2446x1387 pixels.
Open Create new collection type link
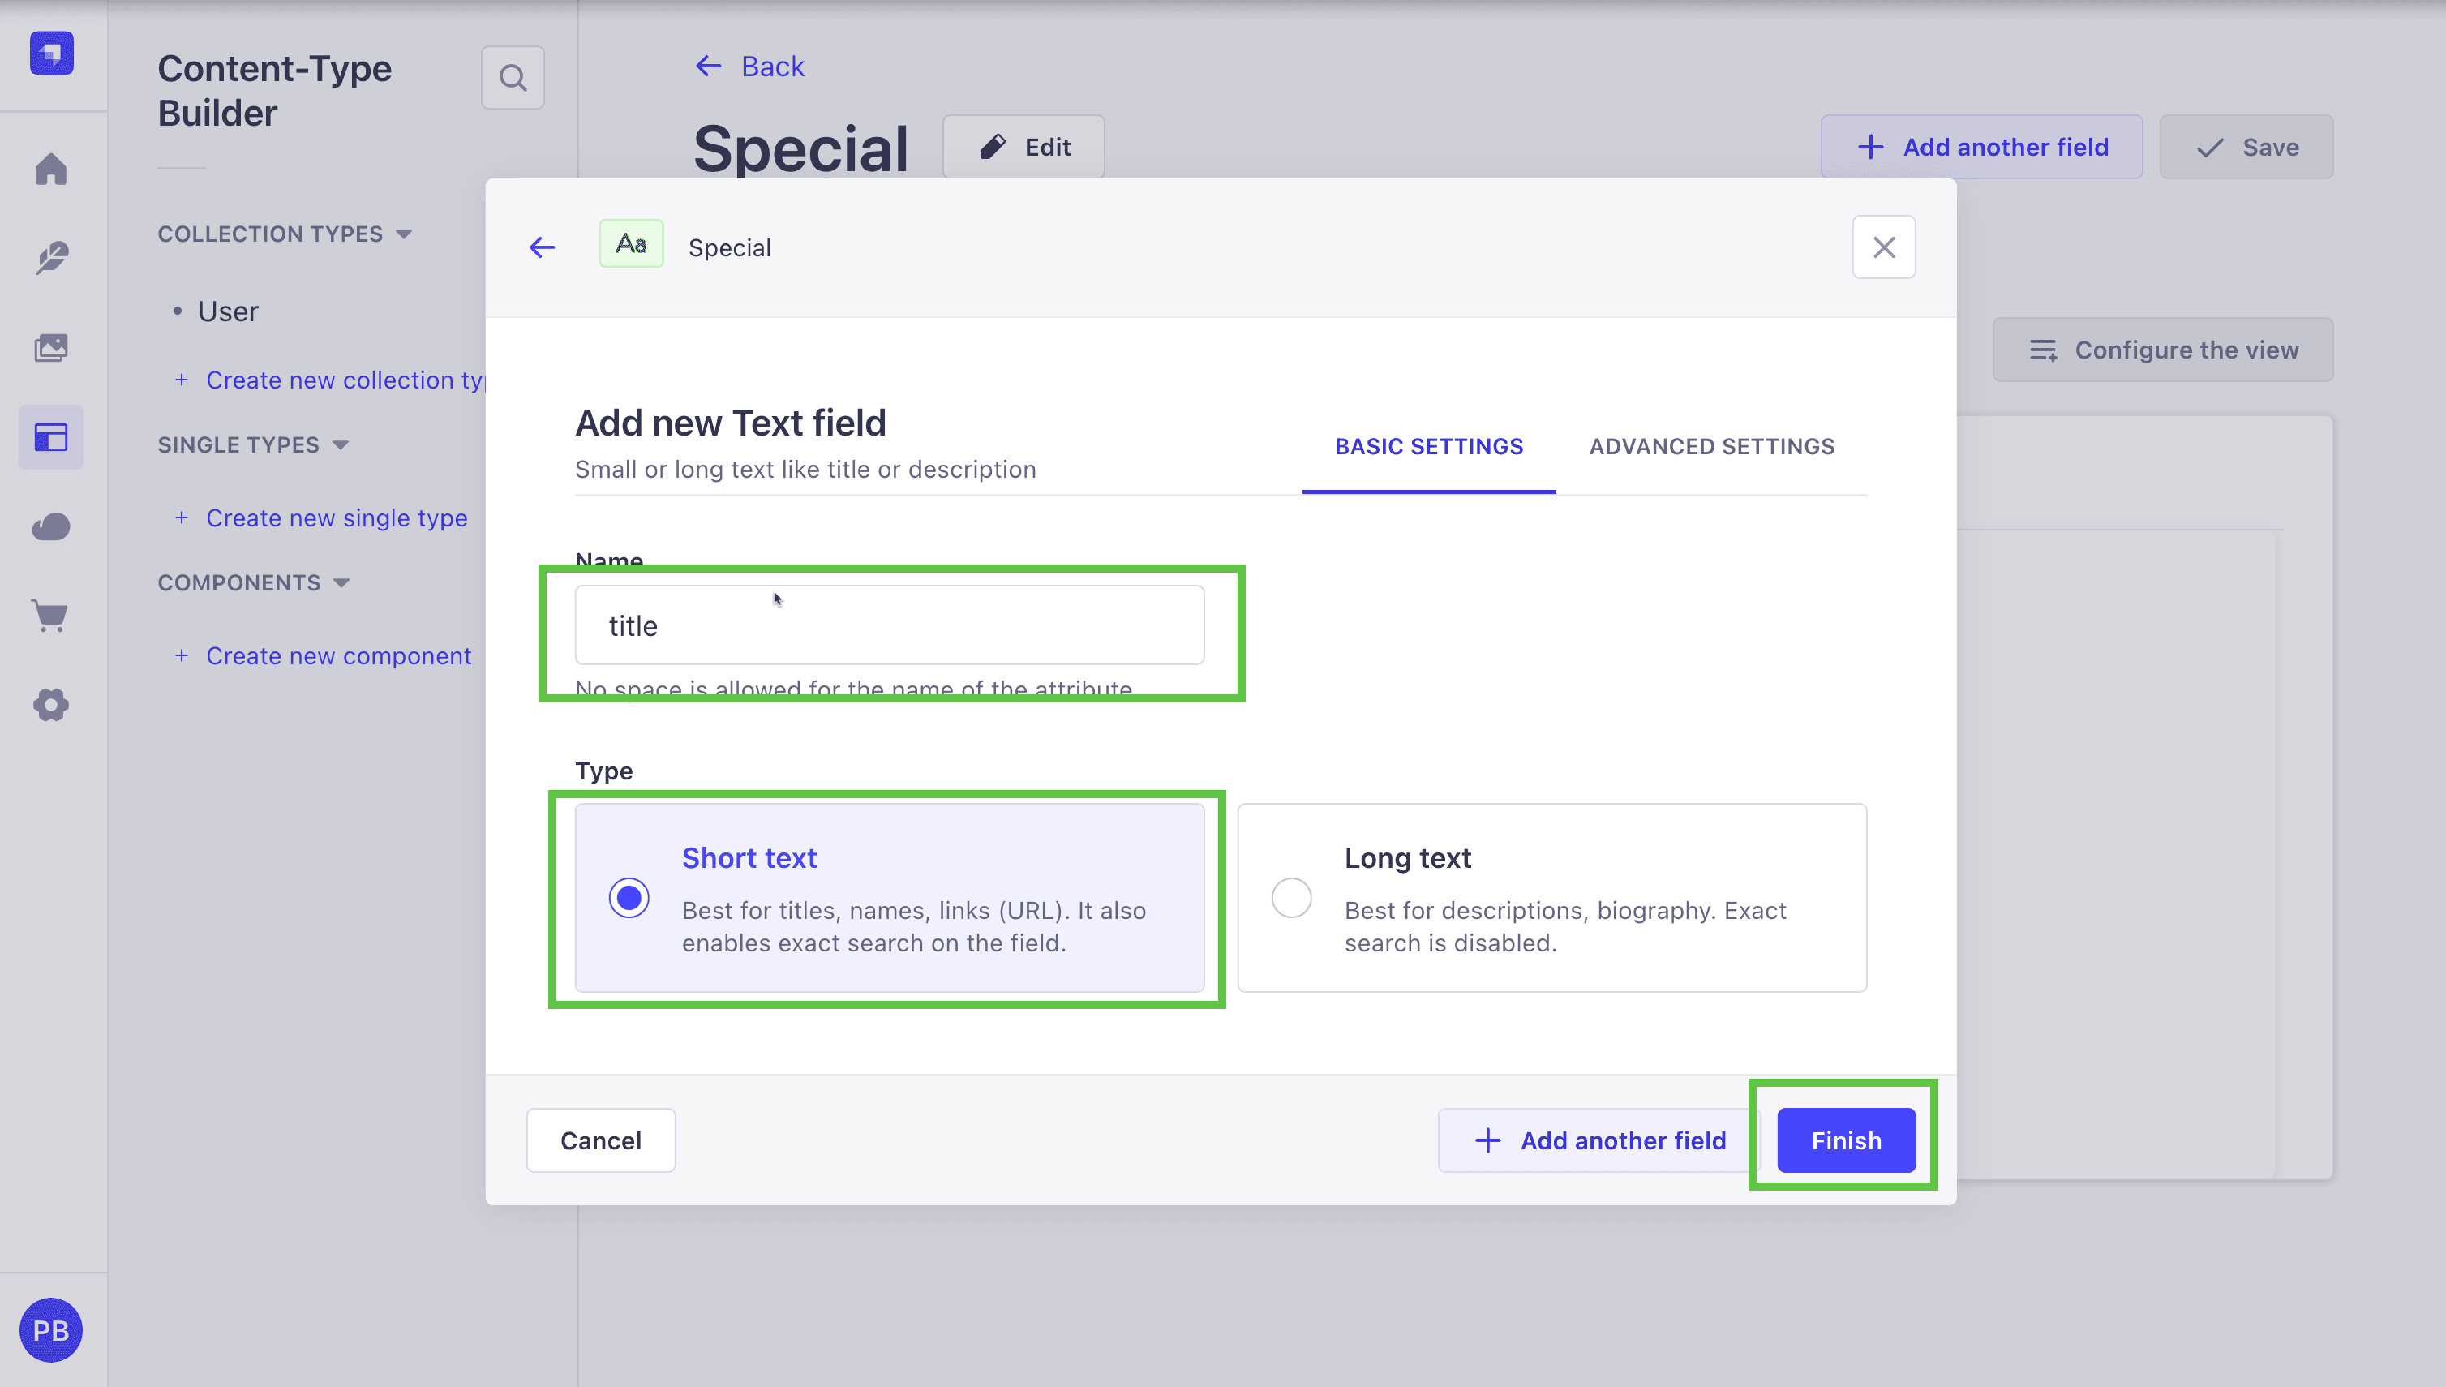(331, 380)
